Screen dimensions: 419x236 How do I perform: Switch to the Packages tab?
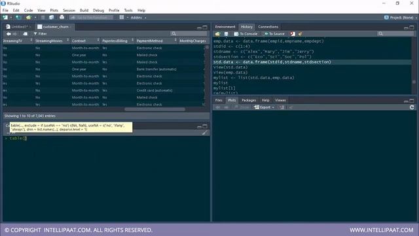point(249,100)
